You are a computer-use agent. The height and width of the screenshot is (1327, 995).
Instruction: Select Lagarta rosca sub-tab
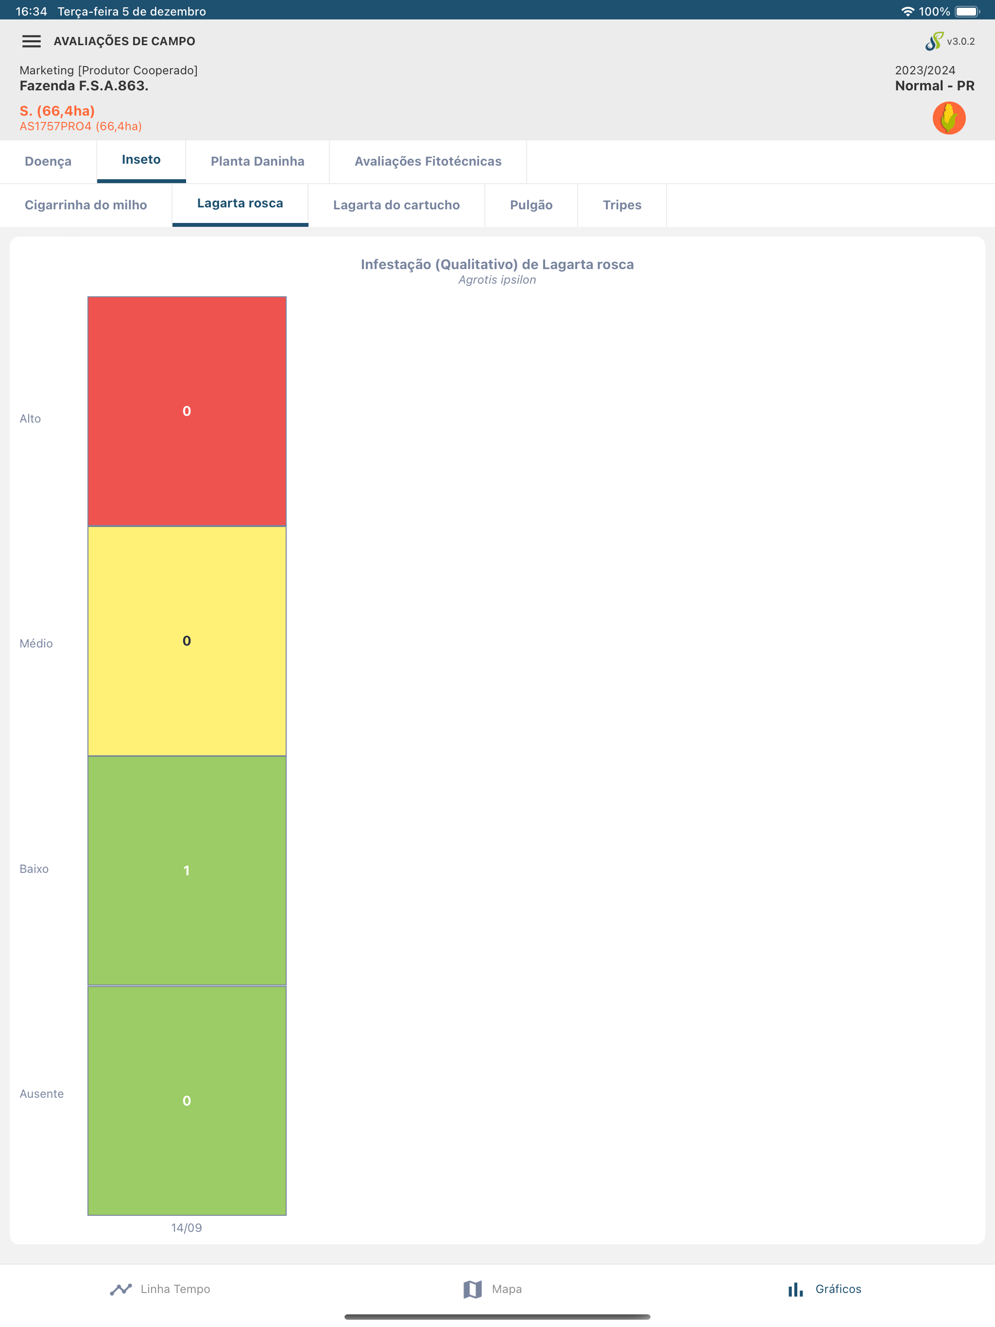point(240,204)
